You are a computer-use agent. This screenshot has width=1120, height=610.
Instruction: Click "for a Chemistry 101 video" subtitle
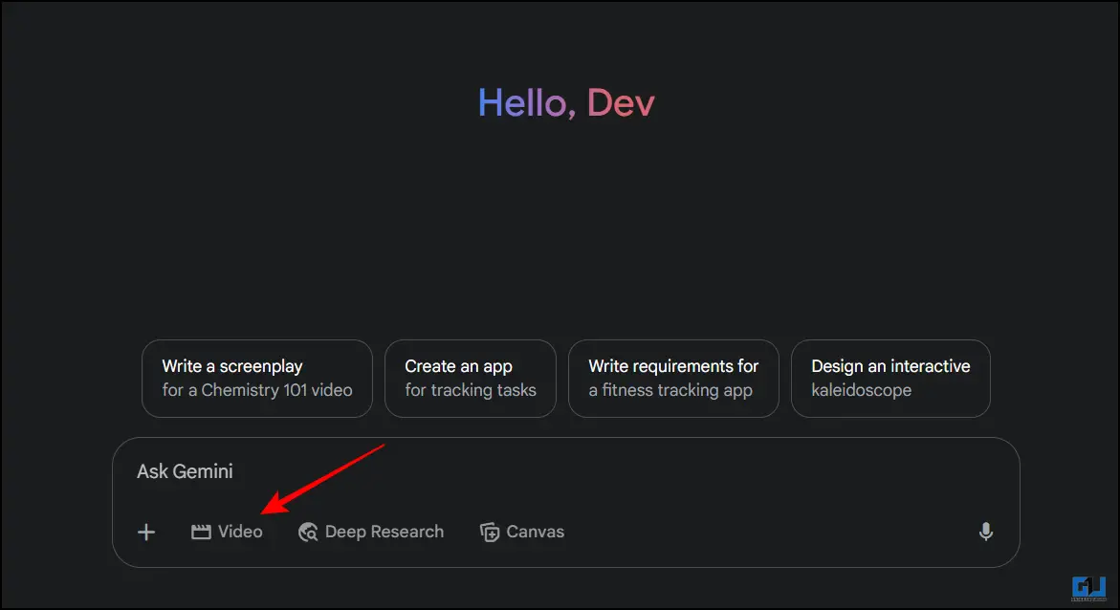click(x=257, y=391)
